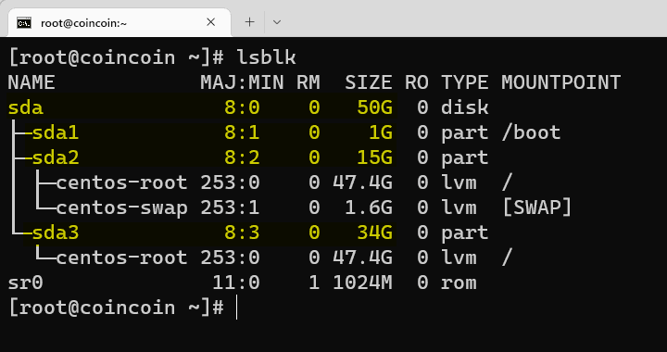Click the 1G size of sda1
This screenshot has height=352, width=667.
tap(381, 132)
